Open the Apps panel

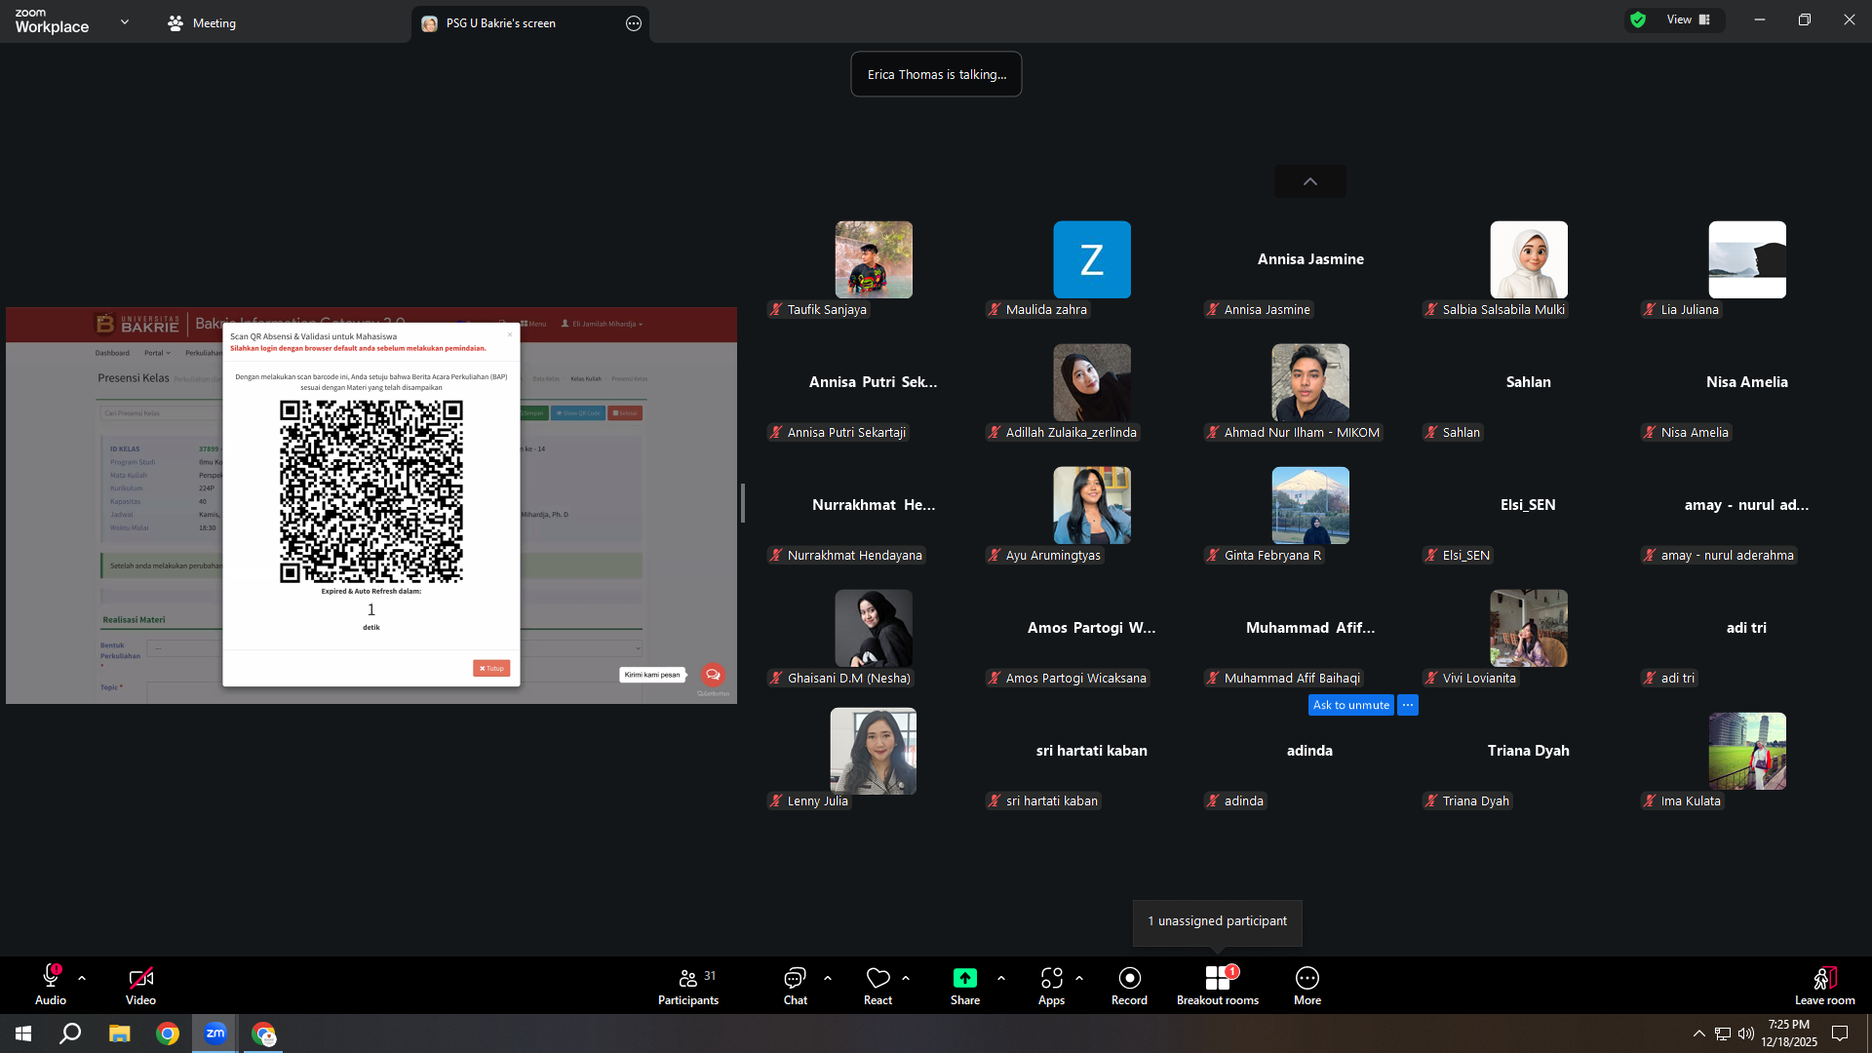pos(1051,985)
